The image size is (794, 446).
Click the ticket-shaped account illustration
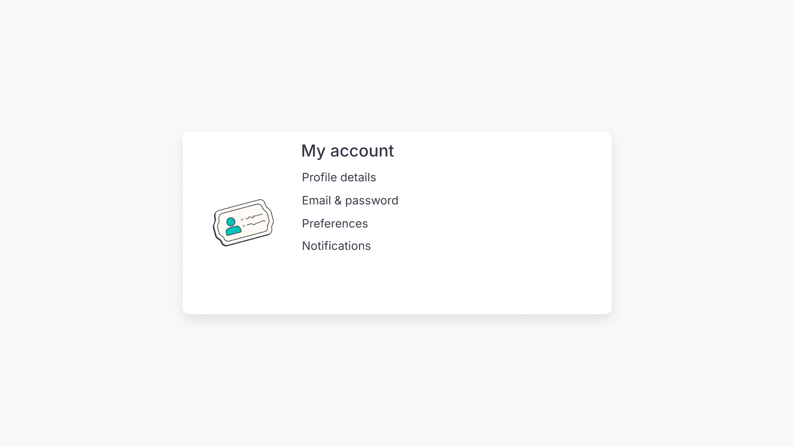tap(243, 222)
